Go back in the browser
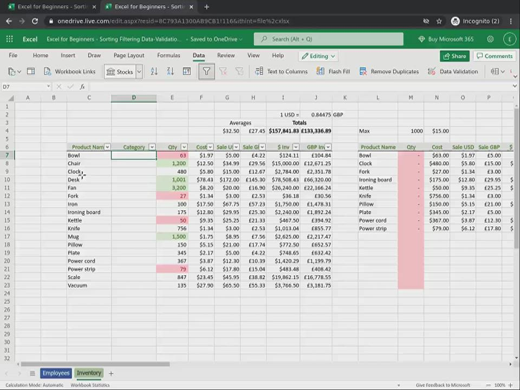 (x=9, y=21)
